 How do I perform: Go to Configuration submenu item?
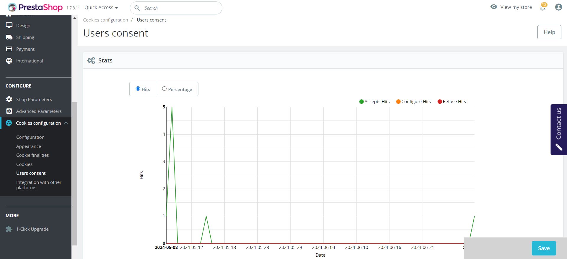pyautogui.click(x=30, y=137)
